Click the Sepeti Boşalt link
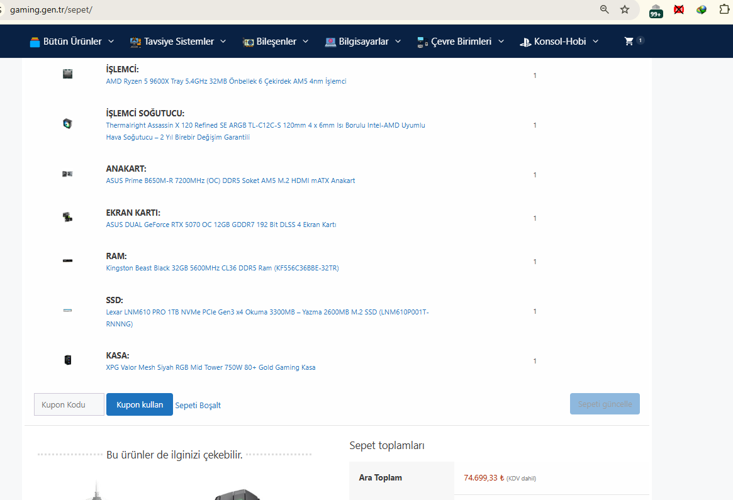Image resolution: width=733 pixels, height=500 pixels. 198,405
